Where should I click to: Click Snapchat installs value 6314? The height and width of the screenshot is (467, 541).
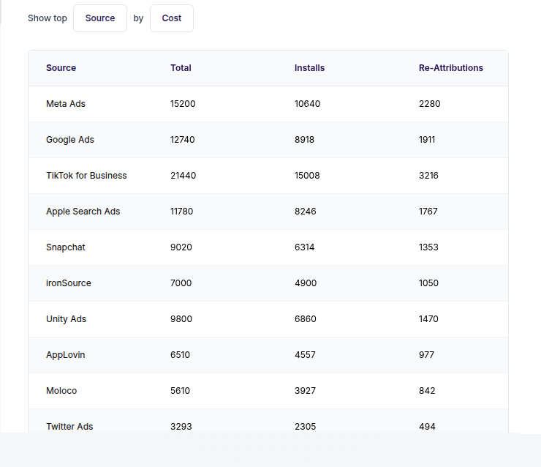click(305, 247)
